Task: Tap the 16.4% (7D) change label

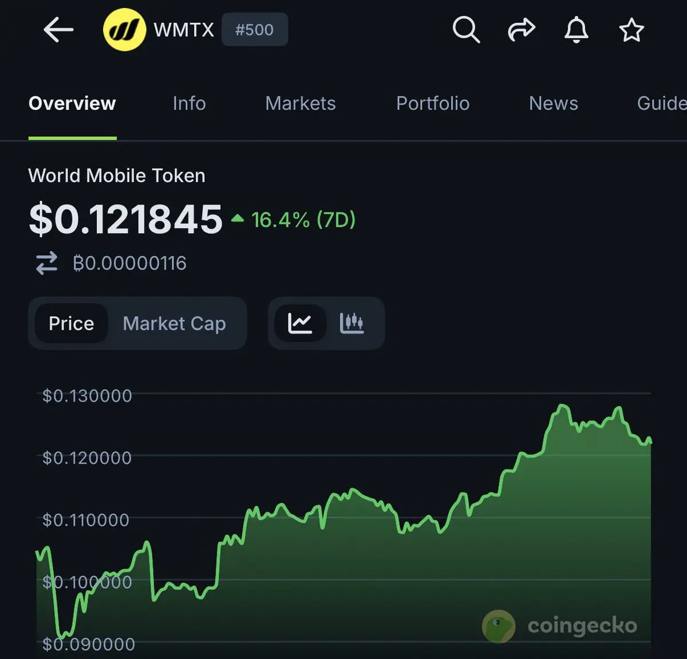Action: point(303,220)
